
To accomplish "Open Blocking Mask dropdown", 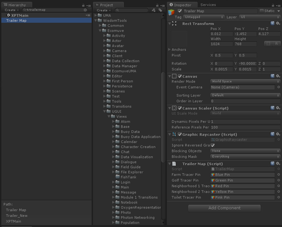I will click(x=245, y=157).
